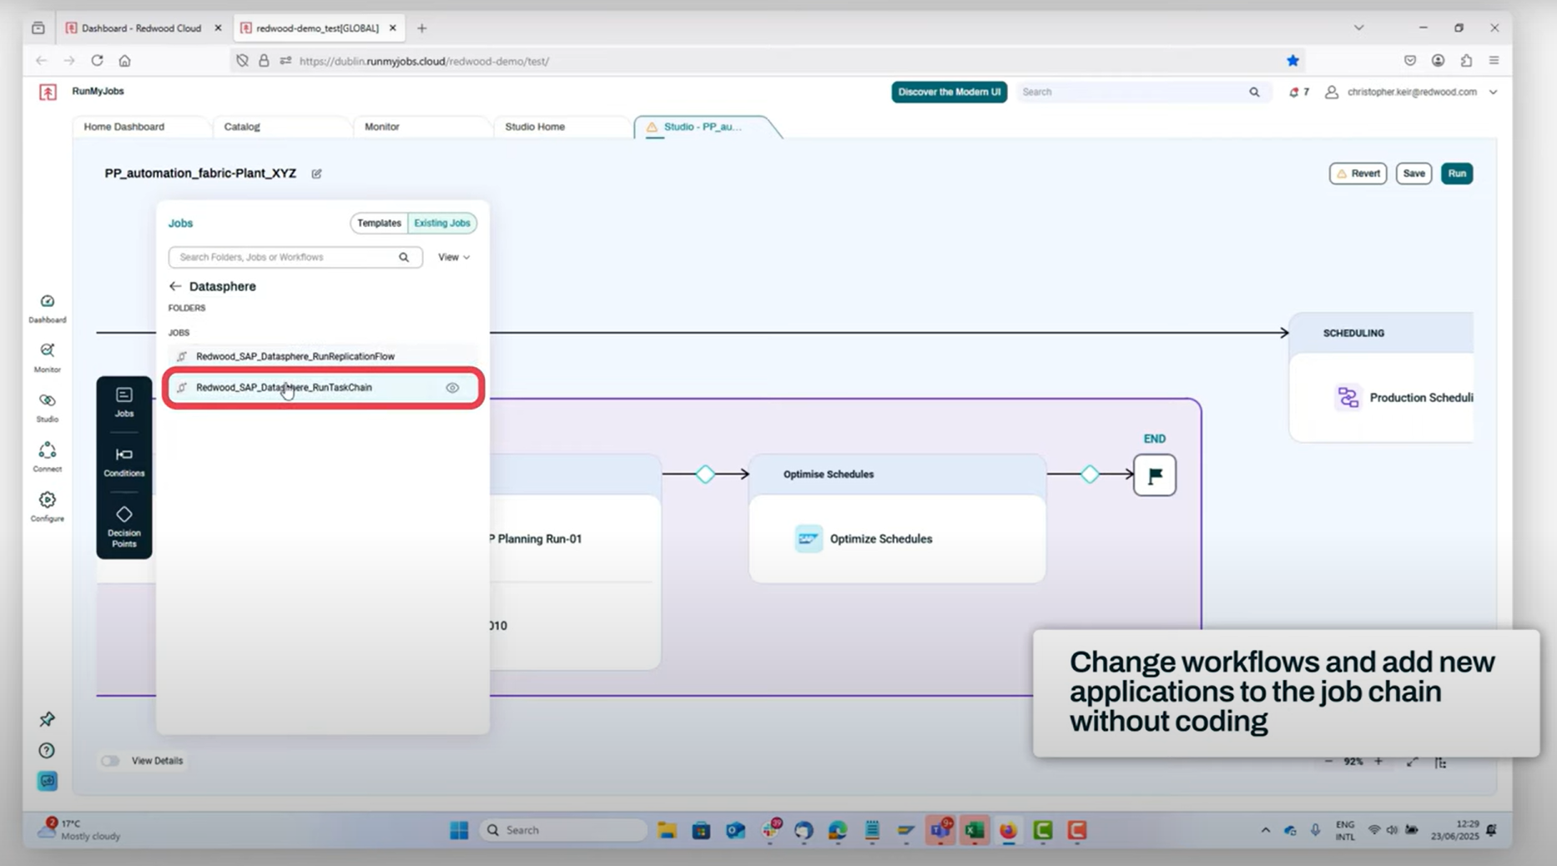
Task: Open the Firefox application menu
Action: click(x=1494, y=60)
